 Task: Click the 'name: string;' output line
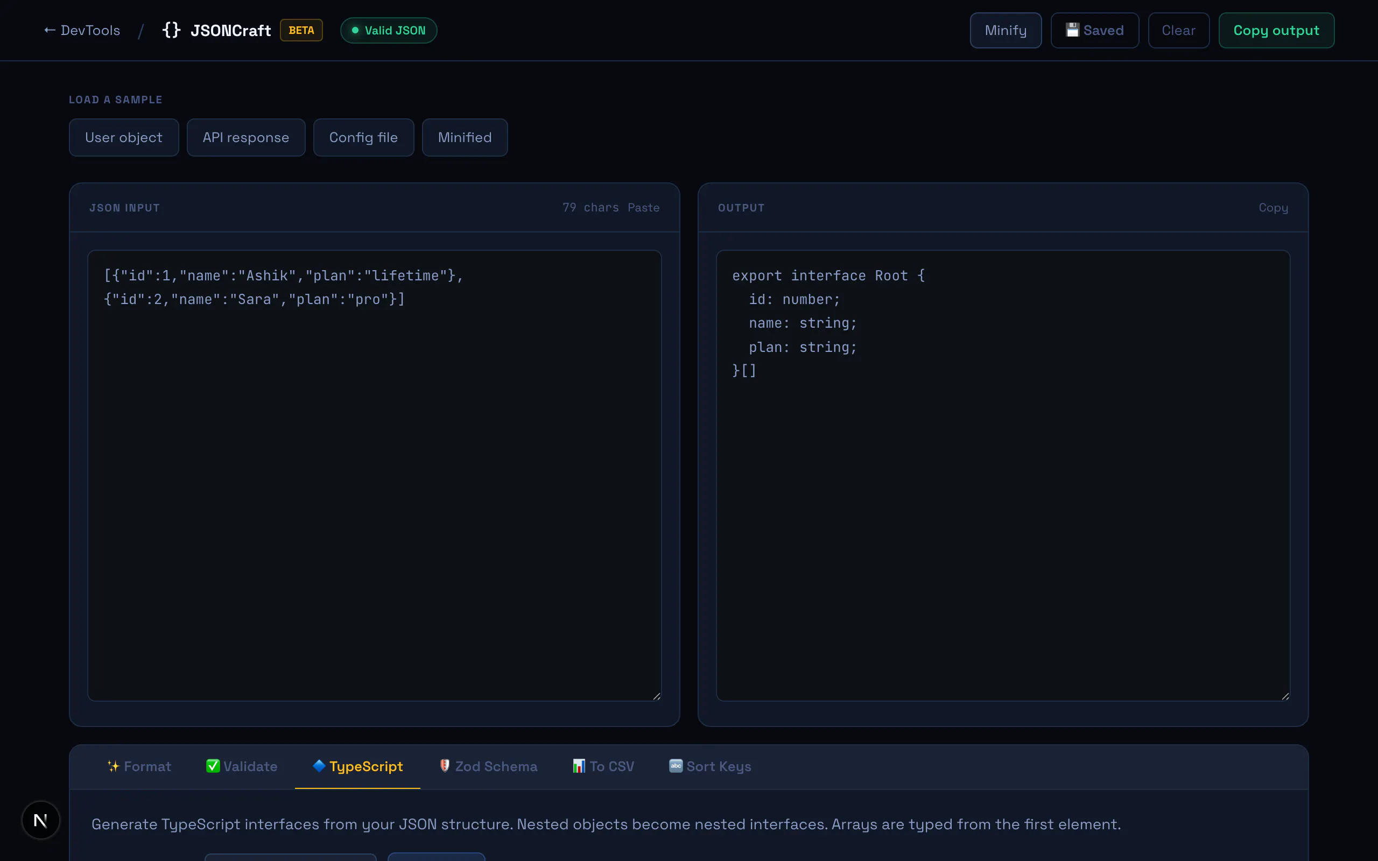point(803,323)
